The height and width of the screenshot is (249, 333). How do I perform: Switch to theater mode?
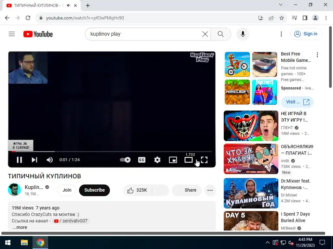coord(188,160)
